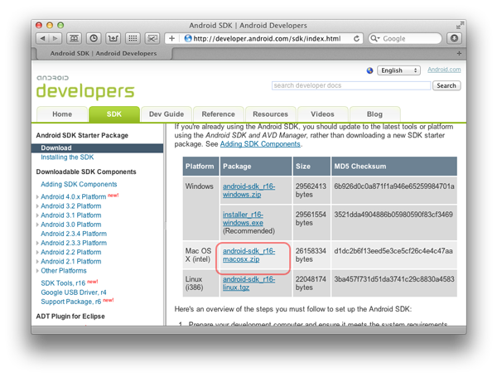Download android-sdk_r16-windows.zip
Viewport: 497px width, 377px height.
(x=248, y=191)
